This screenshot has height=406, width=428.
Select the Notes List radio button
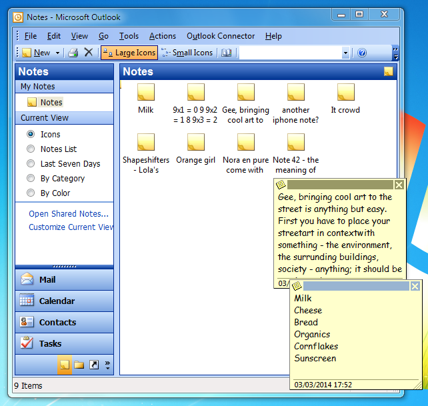31,149
